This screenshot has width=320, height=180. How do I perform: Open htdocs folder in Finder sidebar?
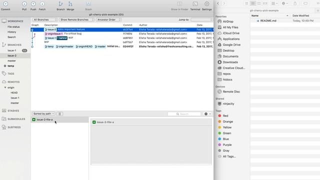click(x=227, y=79)
